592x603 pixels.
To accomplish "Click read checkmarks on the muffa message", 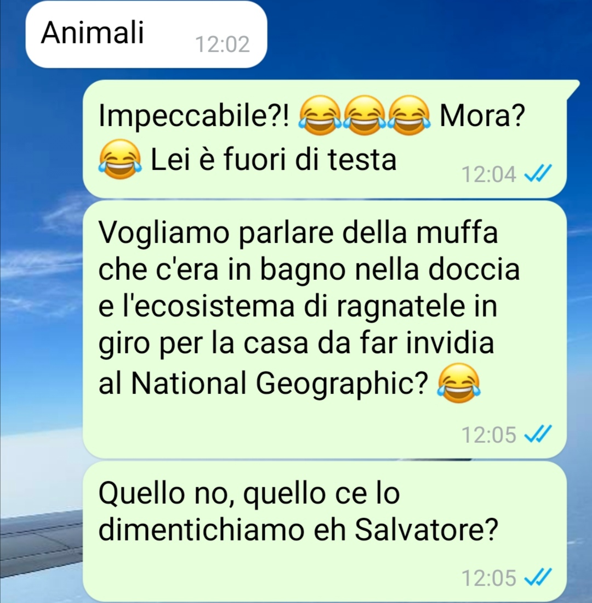I will [x=538, y=434].
